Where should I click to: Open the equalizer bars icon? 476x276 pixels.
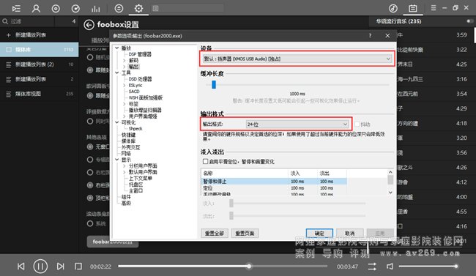[x=96, y=9]
